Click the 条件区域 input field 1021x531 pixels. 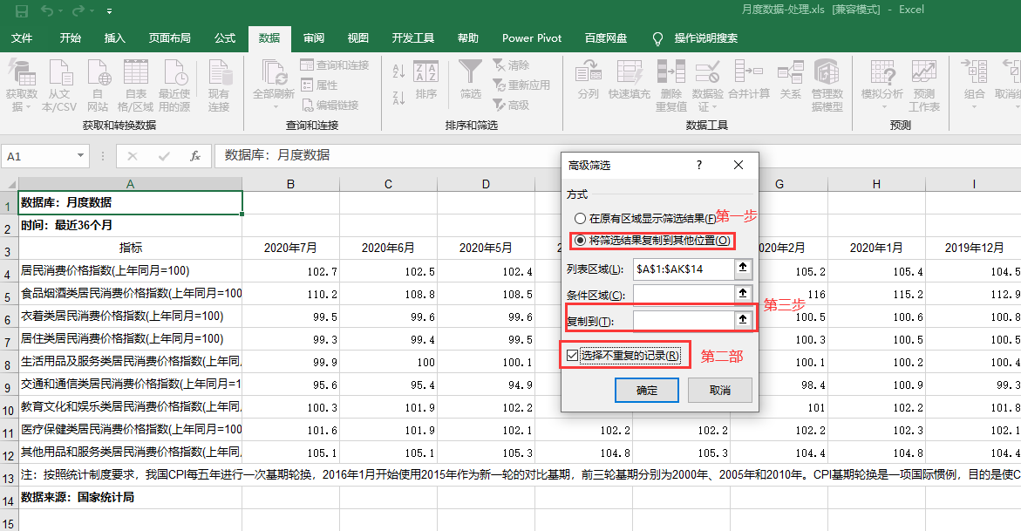click(x=683, y=295)
